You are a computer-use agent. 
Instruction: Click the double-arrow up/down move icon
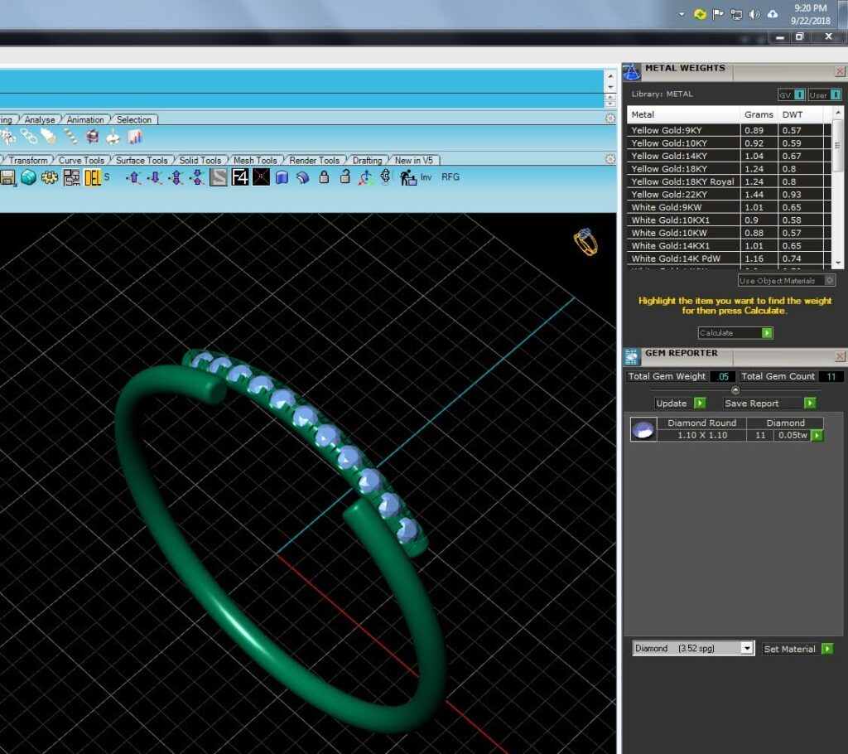[x=176, y=177]
